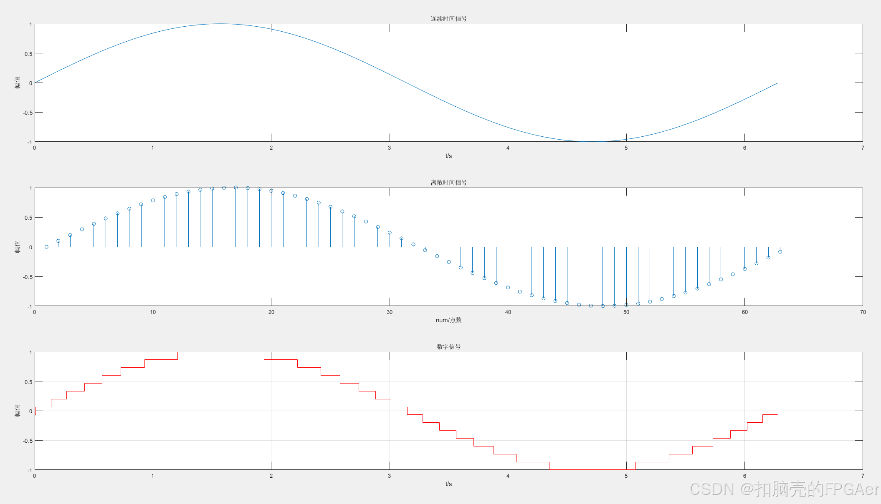
Task: Click the x-axis tick label 40 on the stem plot
Action: (x=508, y=312)
